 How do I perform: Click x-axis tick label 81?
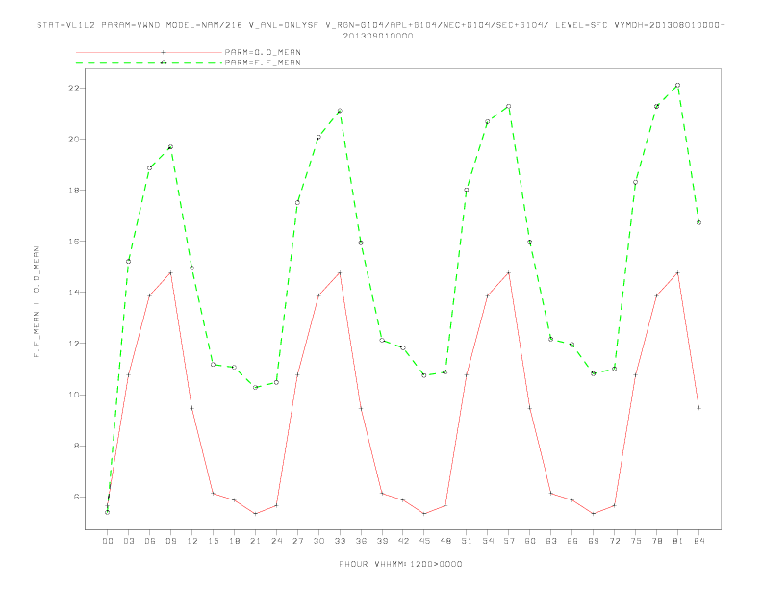coord(677,541)
